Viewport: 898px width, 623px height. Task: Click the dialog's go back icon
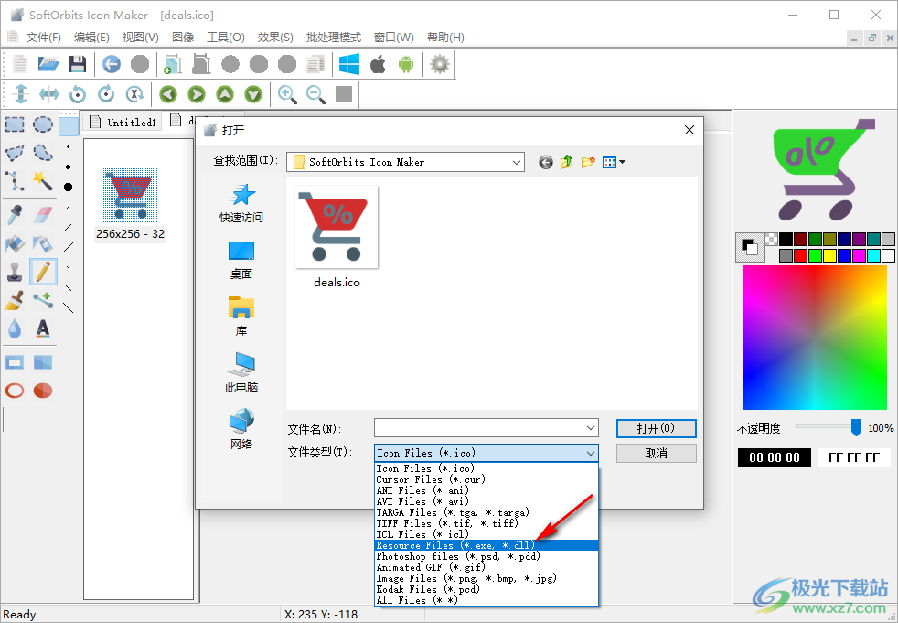pos(546,163)
